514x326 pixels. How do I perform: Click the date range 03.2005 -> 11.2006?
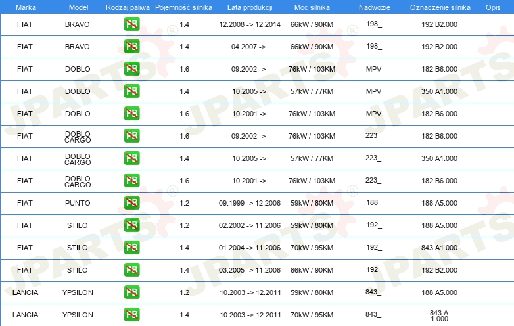coord(250,270)
